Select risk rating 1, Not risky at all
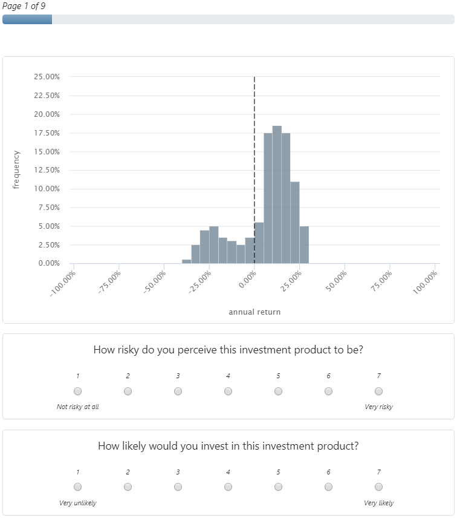457x518 pixels. pyautogui.click(x=77, y=392)
